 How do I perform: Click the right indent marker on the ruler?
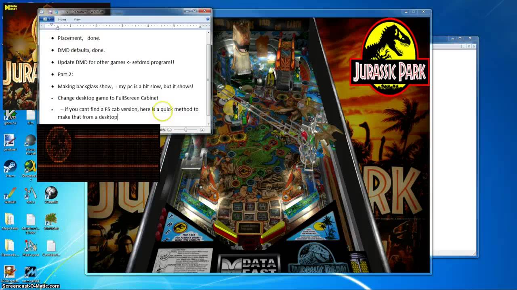[200, 27]
